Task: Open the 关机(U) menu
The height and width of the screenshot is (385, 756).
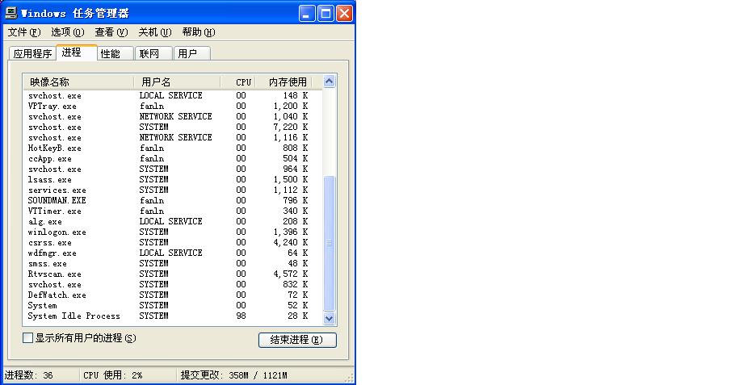Action: tap(155, 32)
